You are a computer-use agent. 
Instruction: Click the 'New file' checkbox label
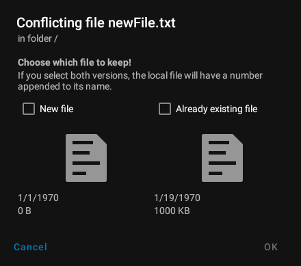(x=57, y=109)
